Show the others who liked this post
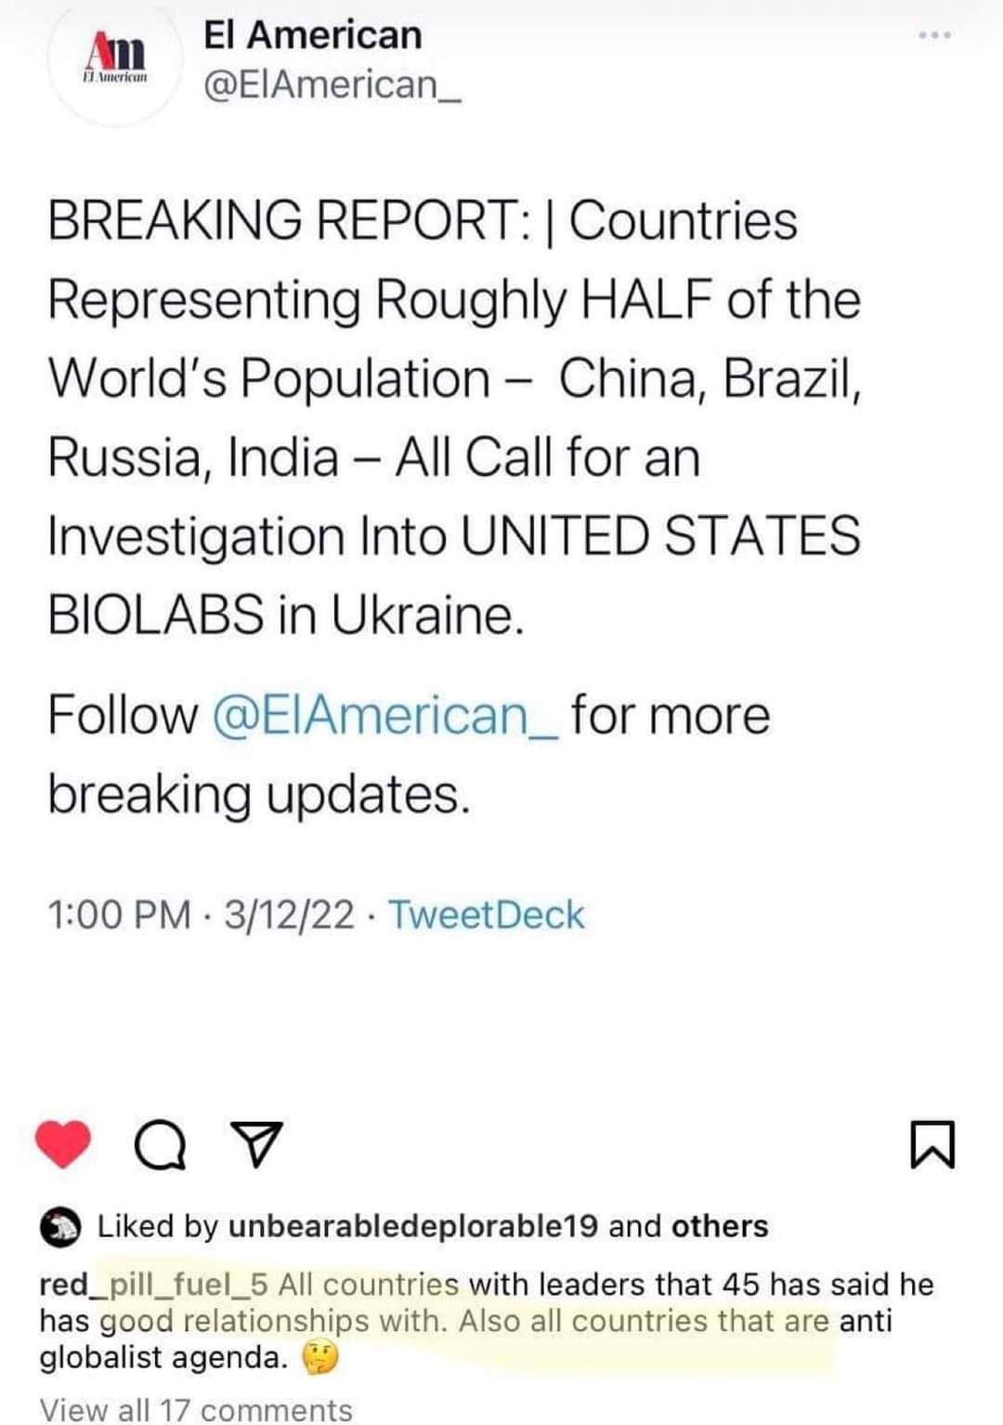1003x1425 pixels. coord(720,1226)
